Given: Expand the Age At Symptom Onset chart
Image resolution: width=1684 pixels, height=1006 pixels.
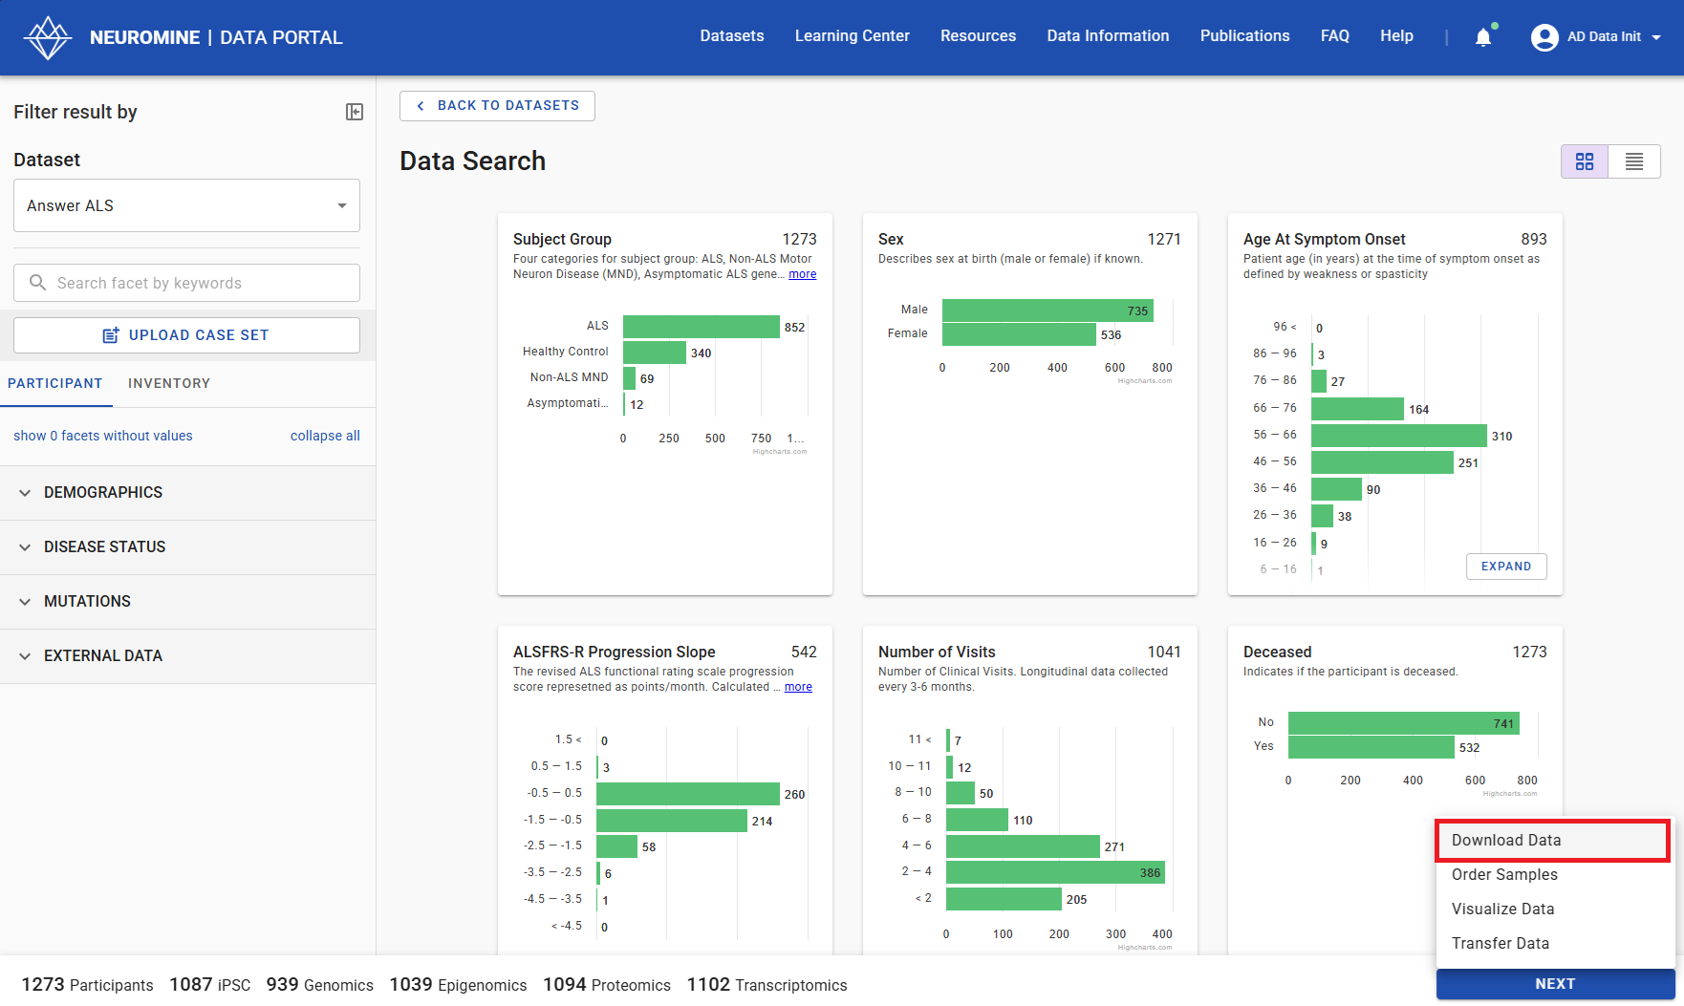Looking at the screenshot, I should 1505,567.
